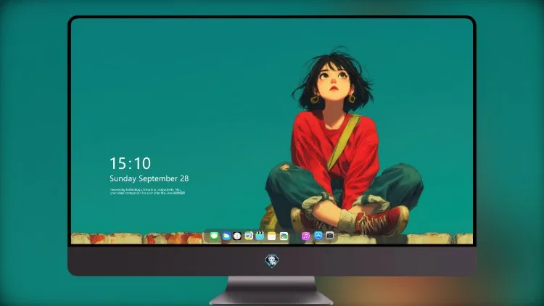Open the yellow Notes app in dock

click(272, 236)
